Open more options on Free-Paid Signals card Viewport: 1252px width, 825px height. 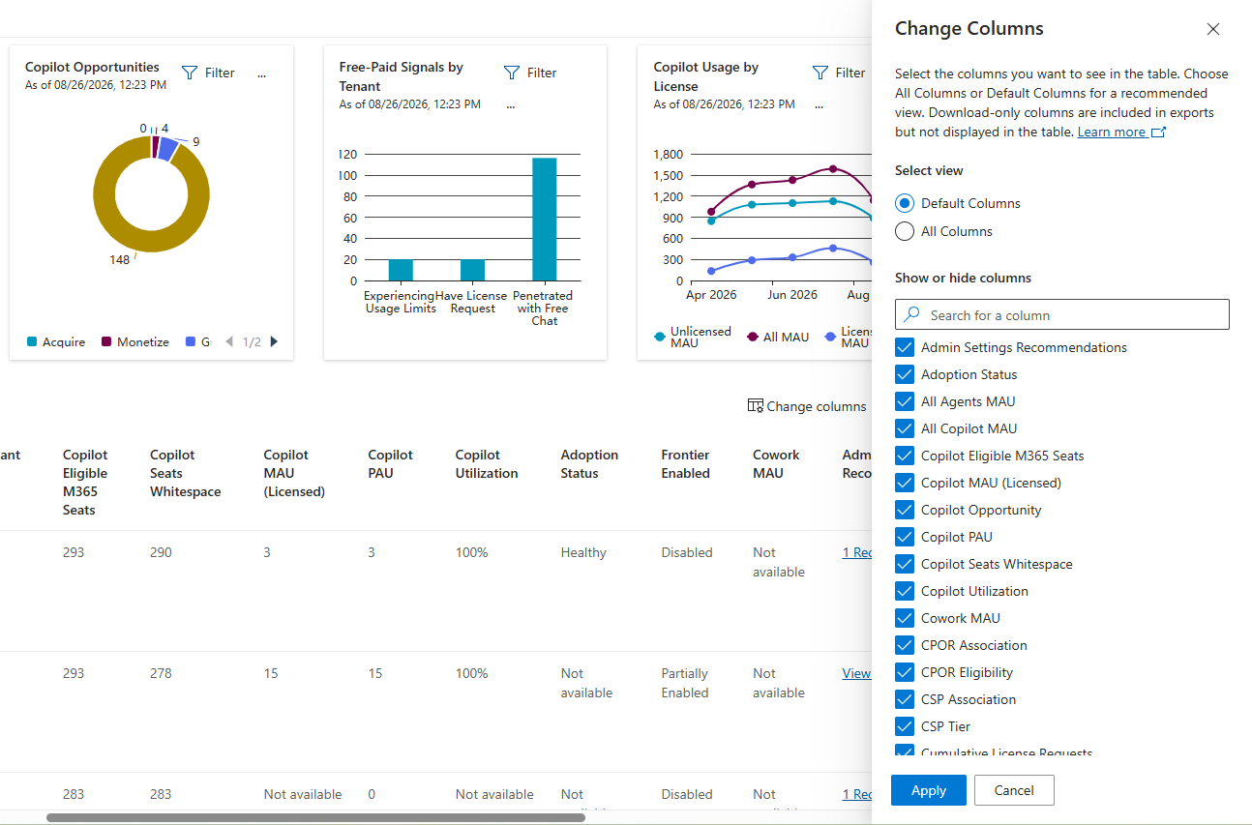pyautogui.click(x=510, y=104)
